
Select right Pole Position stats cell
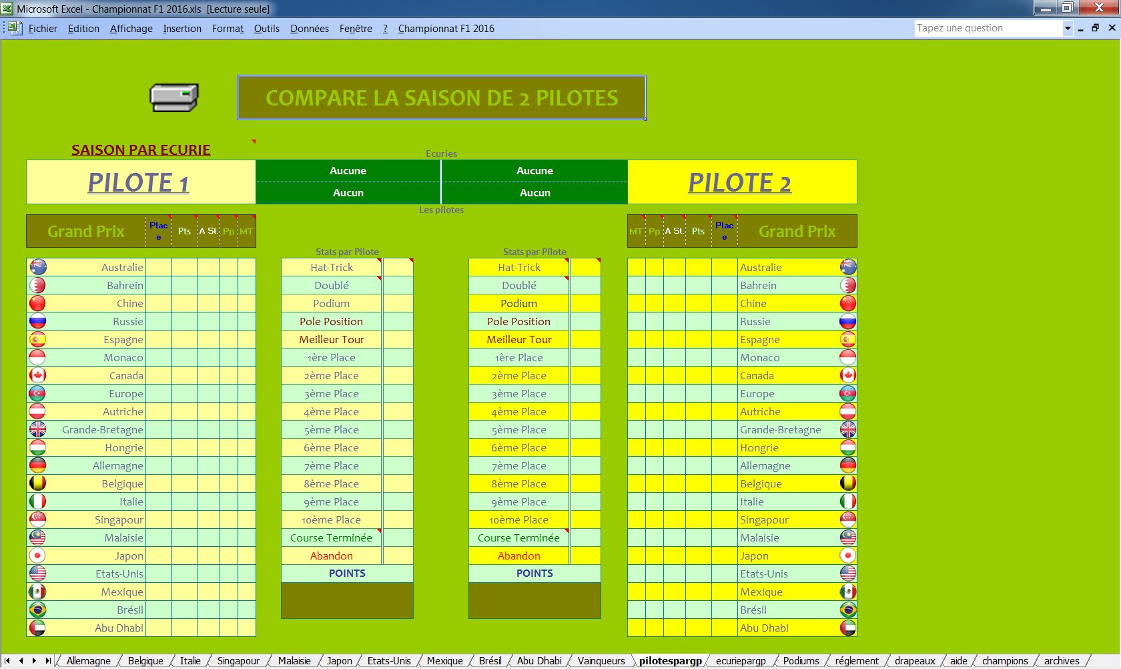(x=519, y=321)
